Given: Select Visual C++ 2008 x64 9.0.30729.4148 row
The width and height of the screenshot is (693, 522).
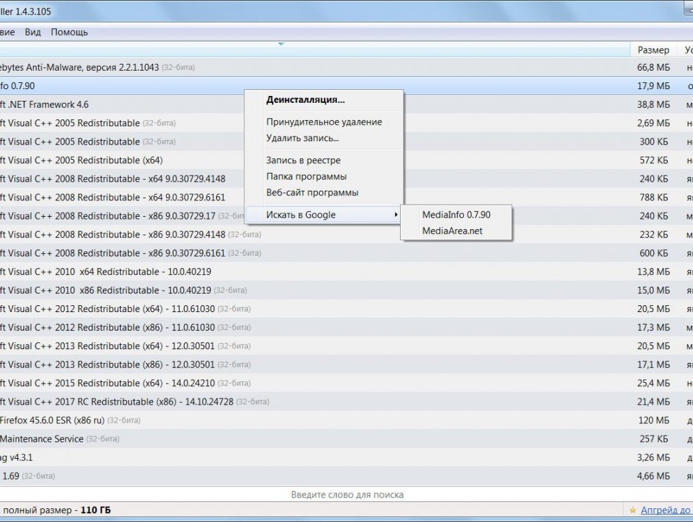Looking at the screenshot, I should [346, 178].
